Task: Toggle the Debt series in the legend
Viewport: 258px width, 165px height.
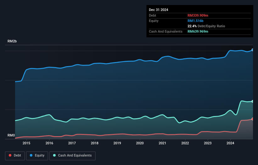Action: click(15, 156)
